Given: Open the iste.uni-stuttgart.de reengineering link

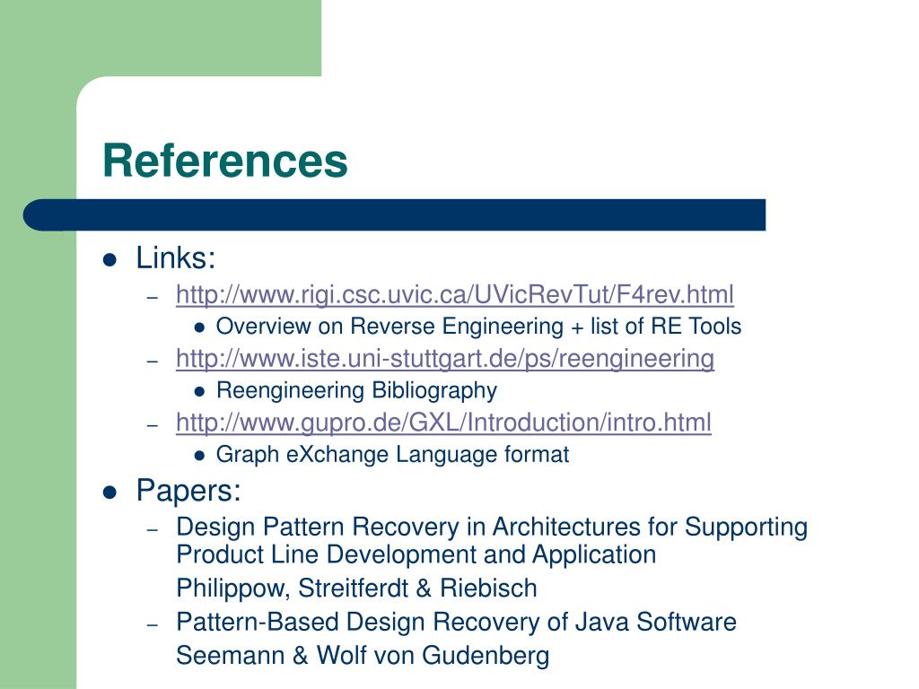Looking at the screenshot, I should [x=445, y=359].
